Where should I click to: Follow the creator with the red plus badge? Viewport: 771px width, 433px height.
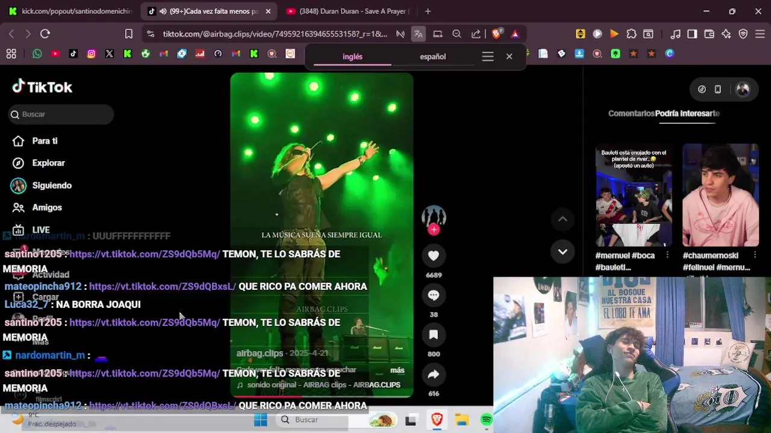[x=434, y=230]
